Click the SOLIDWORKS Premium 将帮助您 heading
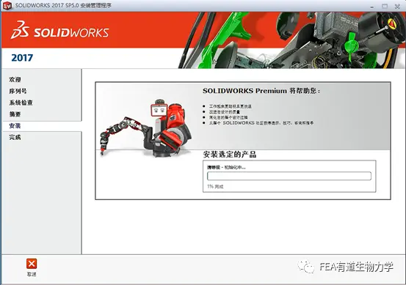The height and width of the screenshot is (285, 406). point(261,91)
